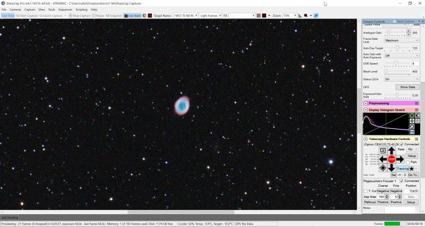Open the Sequencer menu
This screenshot has height=227, width=425.
coord(65,10)
